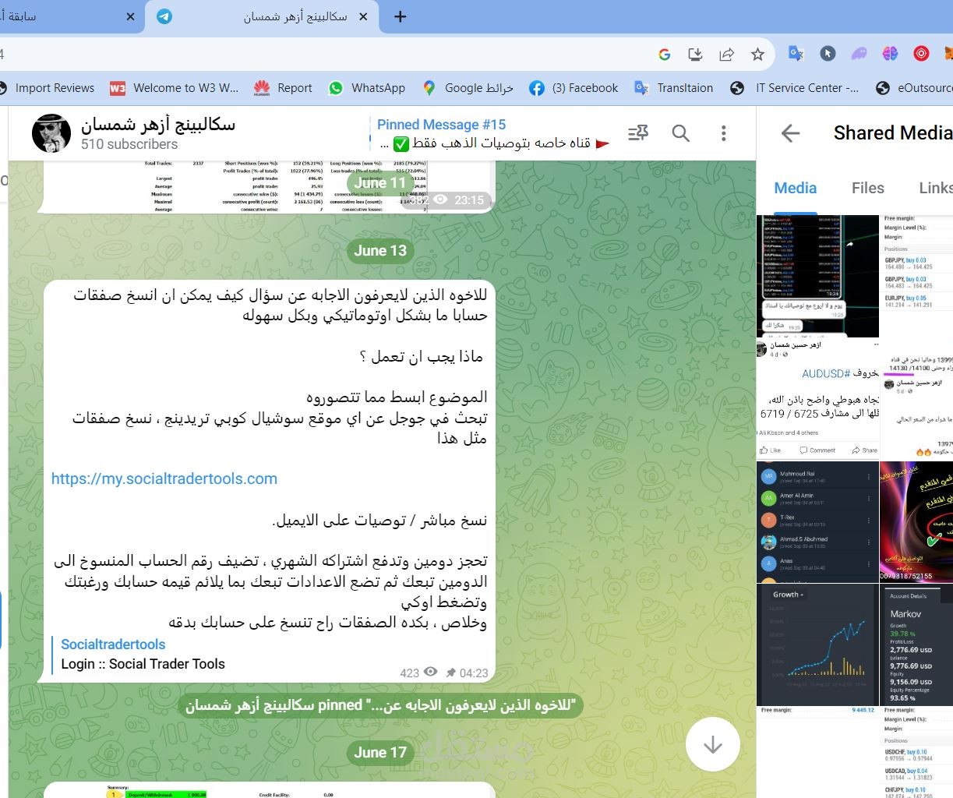The image size is (953, 798).
Task: Search in this Telegram chat
Action: pos(681,133)
